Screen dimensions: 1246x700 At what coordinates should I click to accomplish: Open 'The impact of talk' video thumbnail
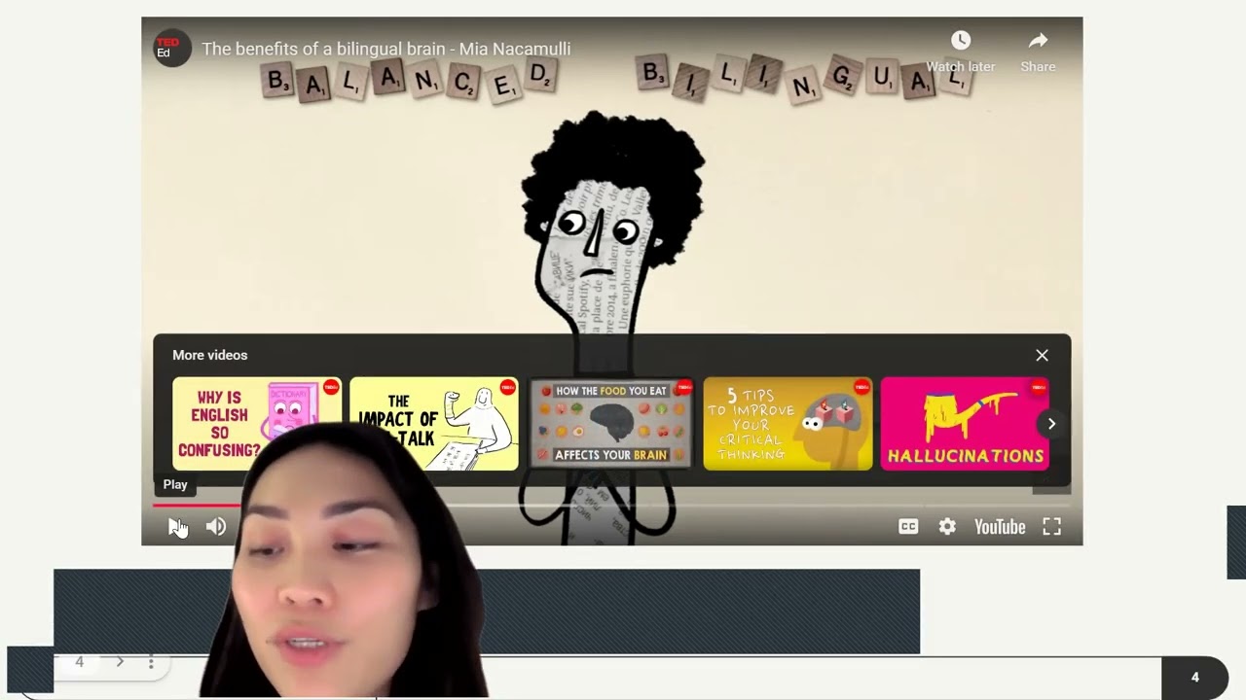tap(434, 424)
